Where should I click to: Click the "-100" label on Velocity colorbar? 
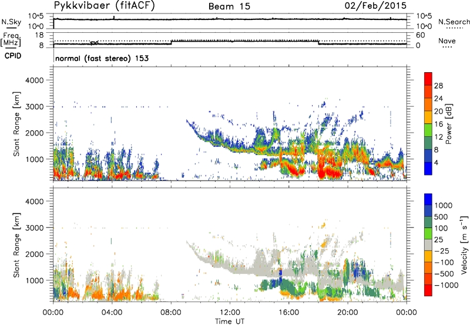[444, 262]
